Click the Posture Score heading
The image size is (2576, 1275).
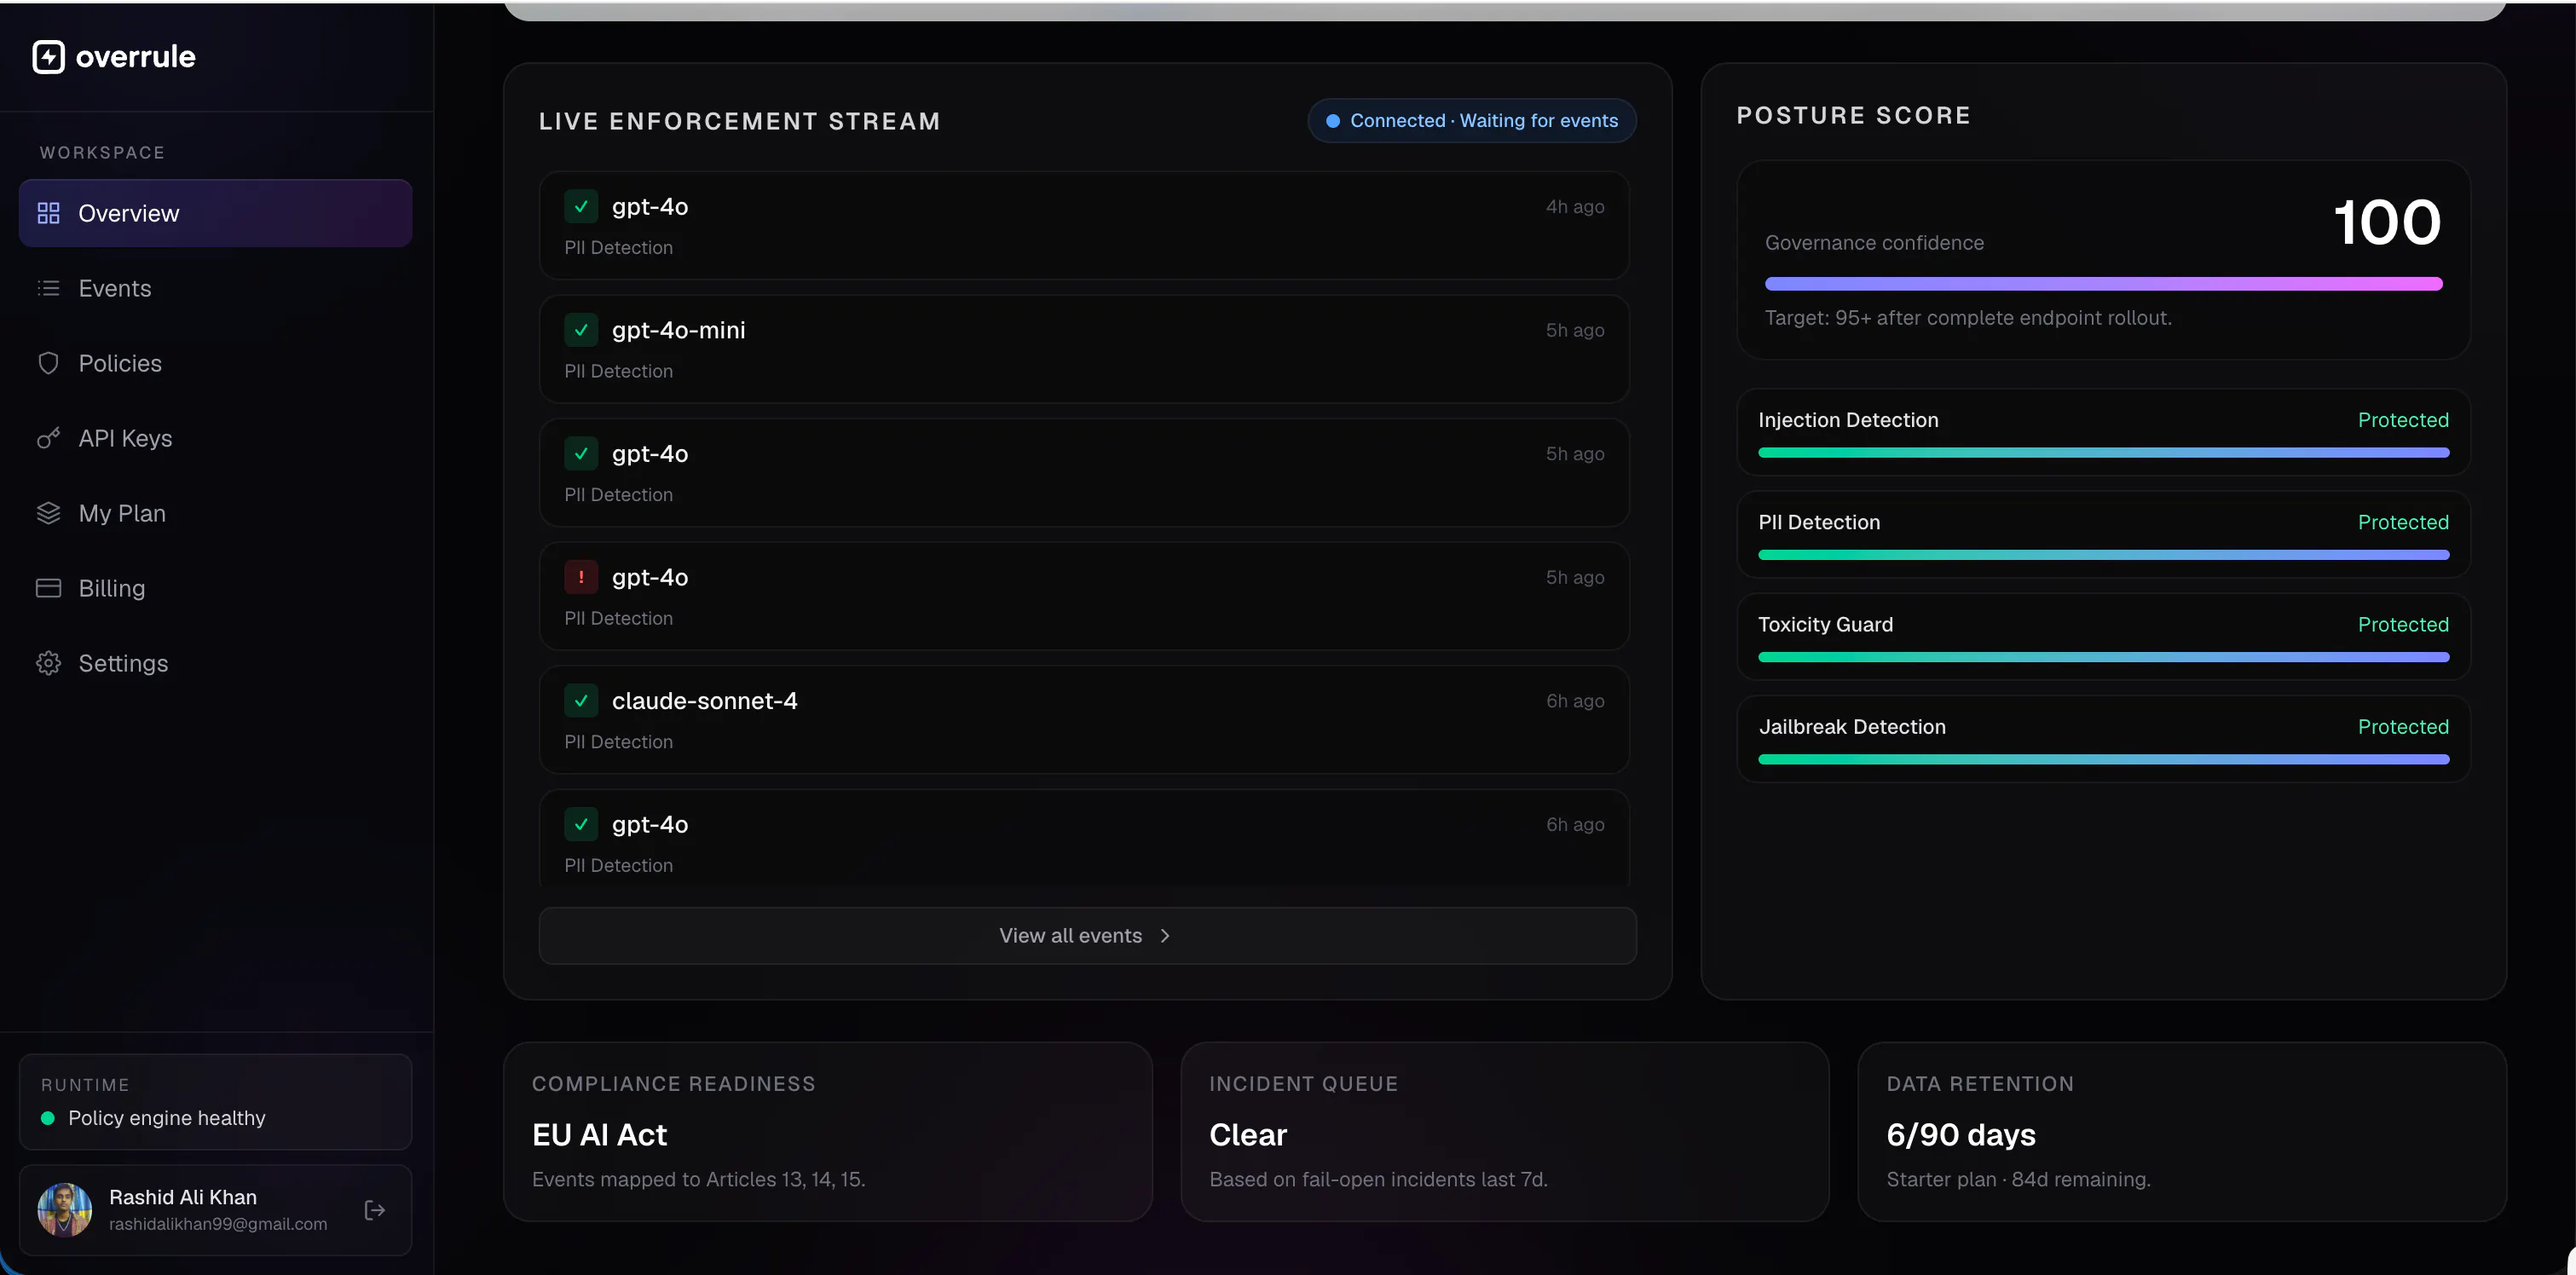click(x=1853, y=115)
